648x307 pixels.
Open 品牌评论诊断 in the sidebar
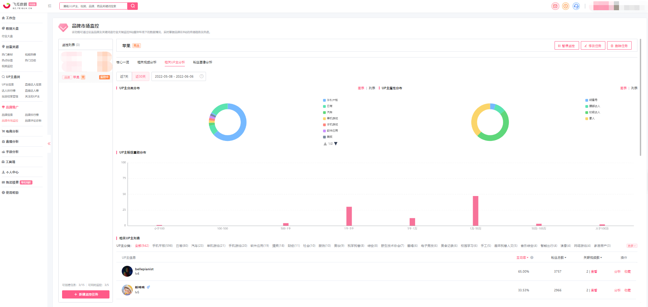pos(33,120)
